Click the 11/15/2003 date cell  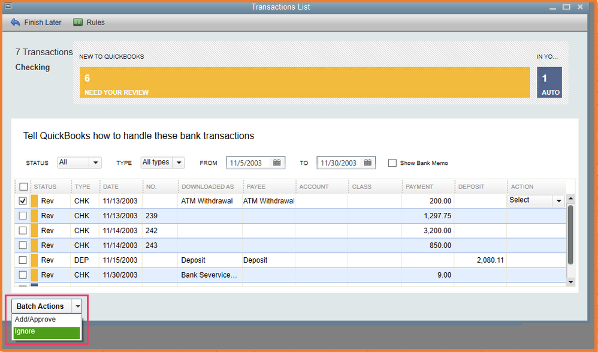120,260
